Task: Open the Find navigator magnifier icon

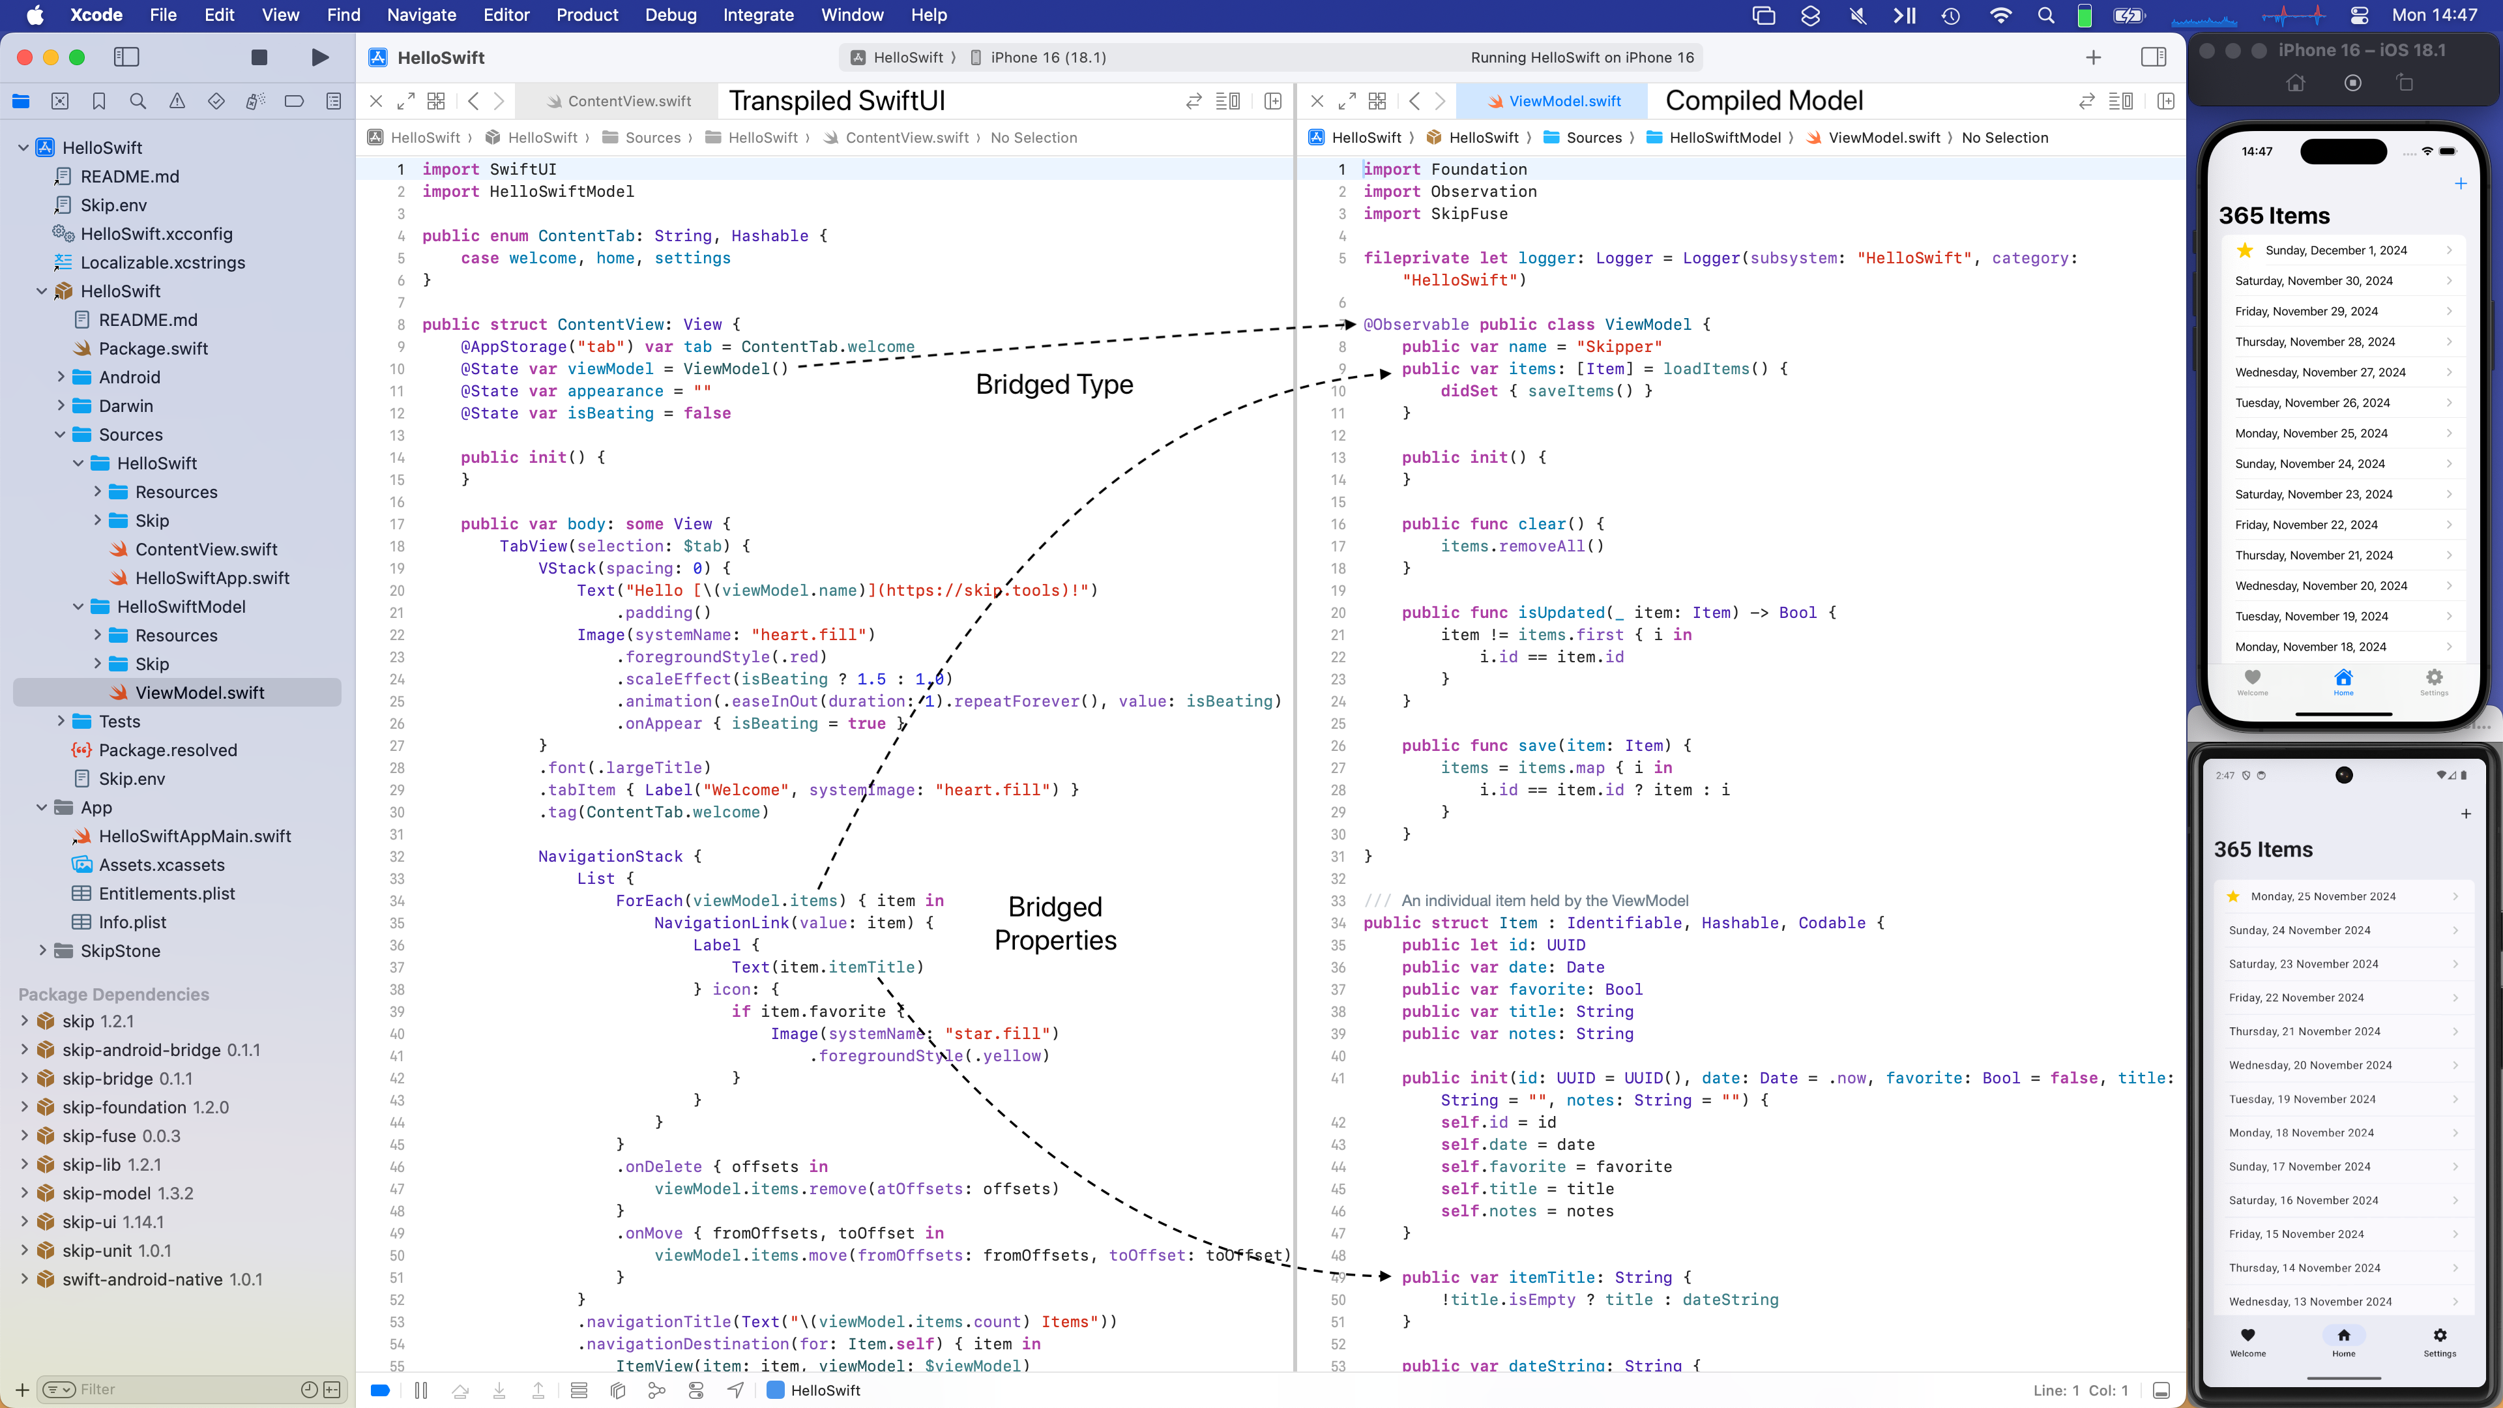Action: (138, 101)
